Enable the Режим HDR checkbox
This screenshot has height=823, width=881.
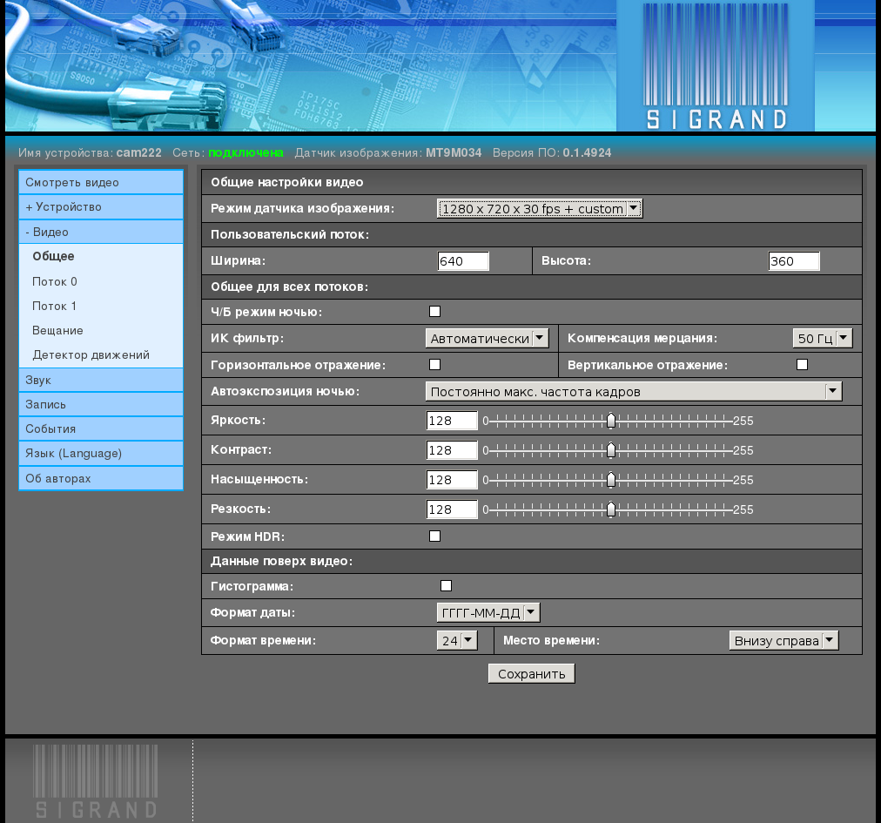click(435, 536)
